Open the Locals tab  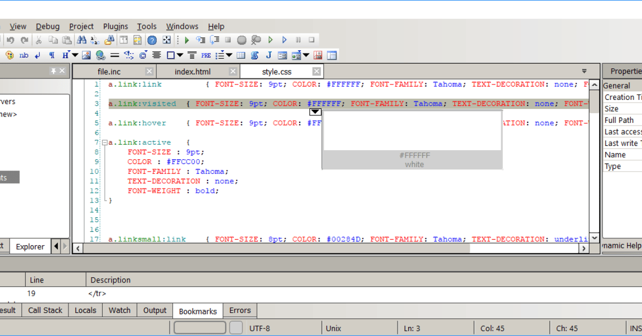(86, 310)
